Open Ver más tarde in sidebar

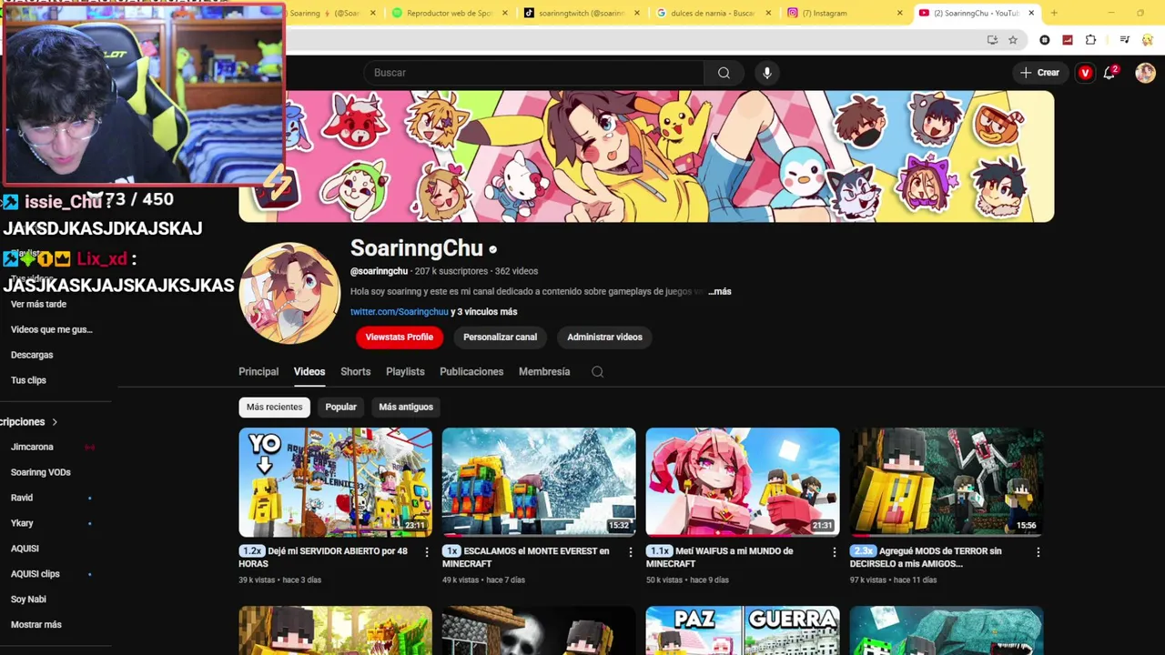coord(38,304)
